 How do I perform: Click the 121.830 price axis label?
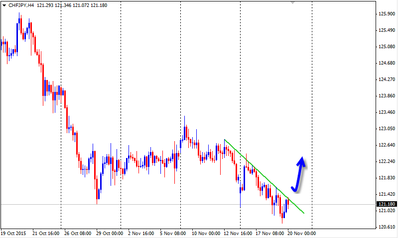point(387,178)
